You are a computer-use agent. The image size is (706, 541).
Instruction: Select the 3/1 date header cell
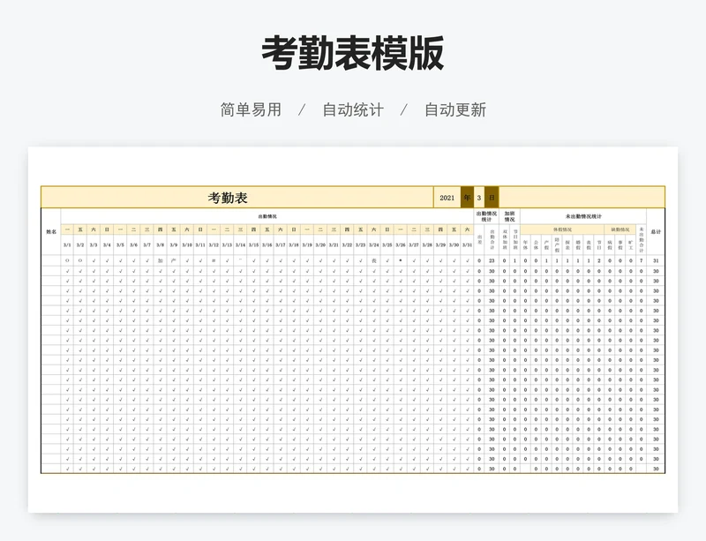click(x=67, y=245)
